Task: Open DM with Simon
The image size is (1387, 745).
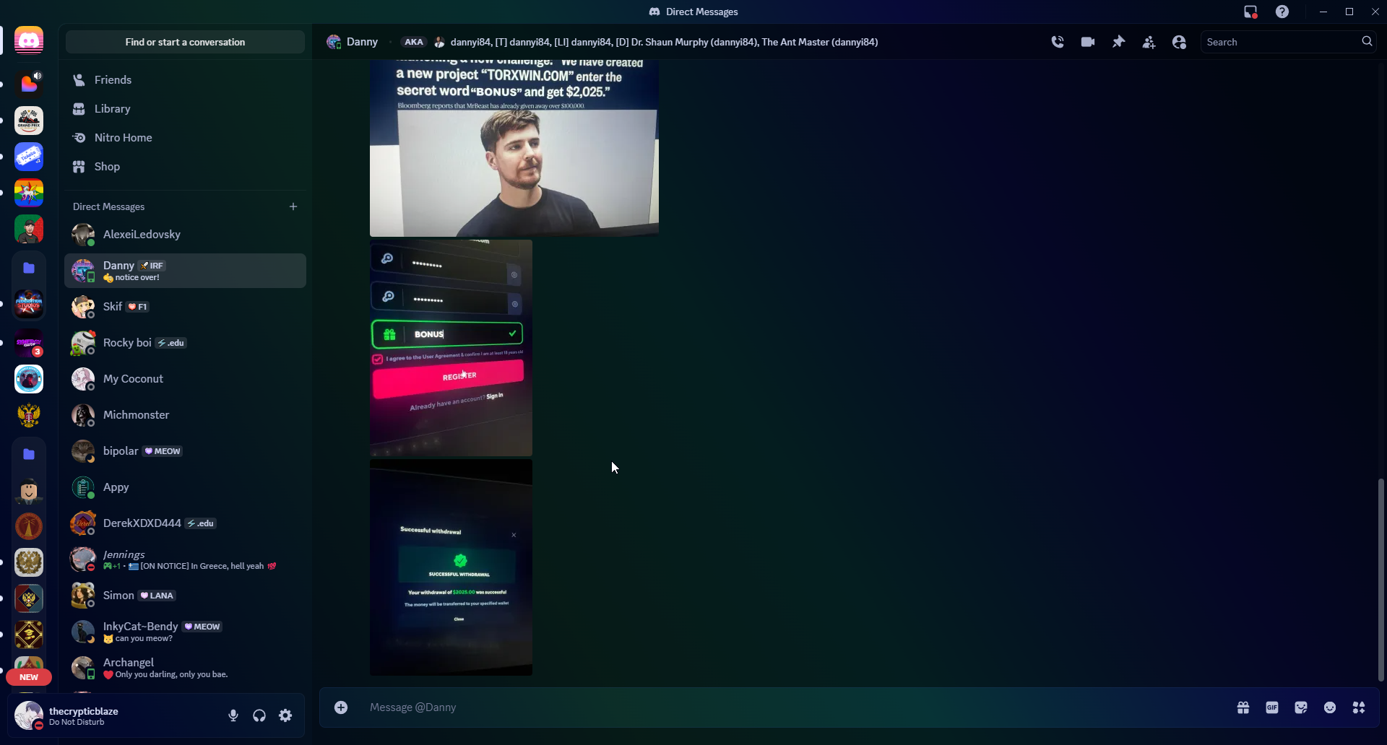Action: [185, 596]
